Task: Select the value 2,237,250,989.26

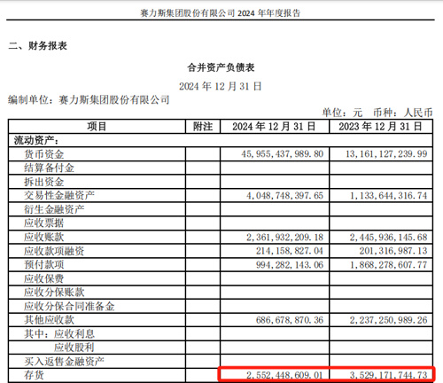Action: coord(389,320)
